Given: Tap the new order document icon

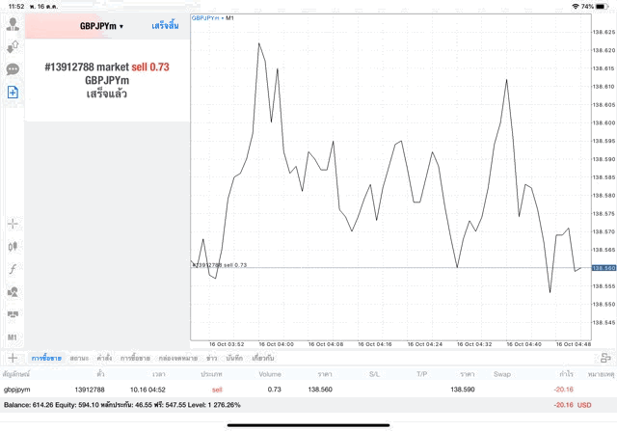Looking at the screenshot, I should click(x=13, y=93).
